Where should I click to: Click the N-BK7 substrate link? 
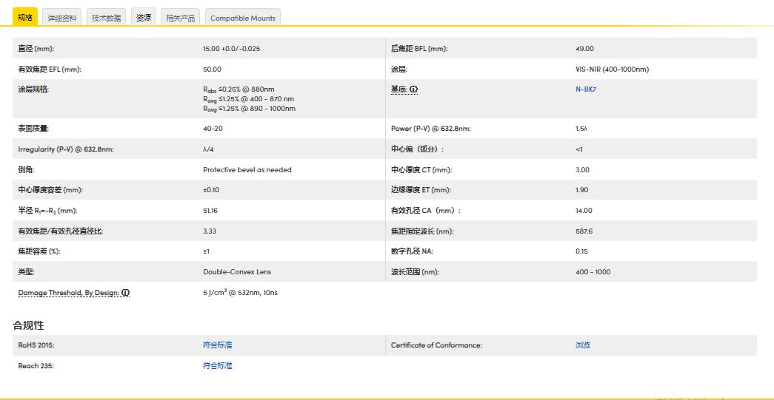[x=586, y=89]
